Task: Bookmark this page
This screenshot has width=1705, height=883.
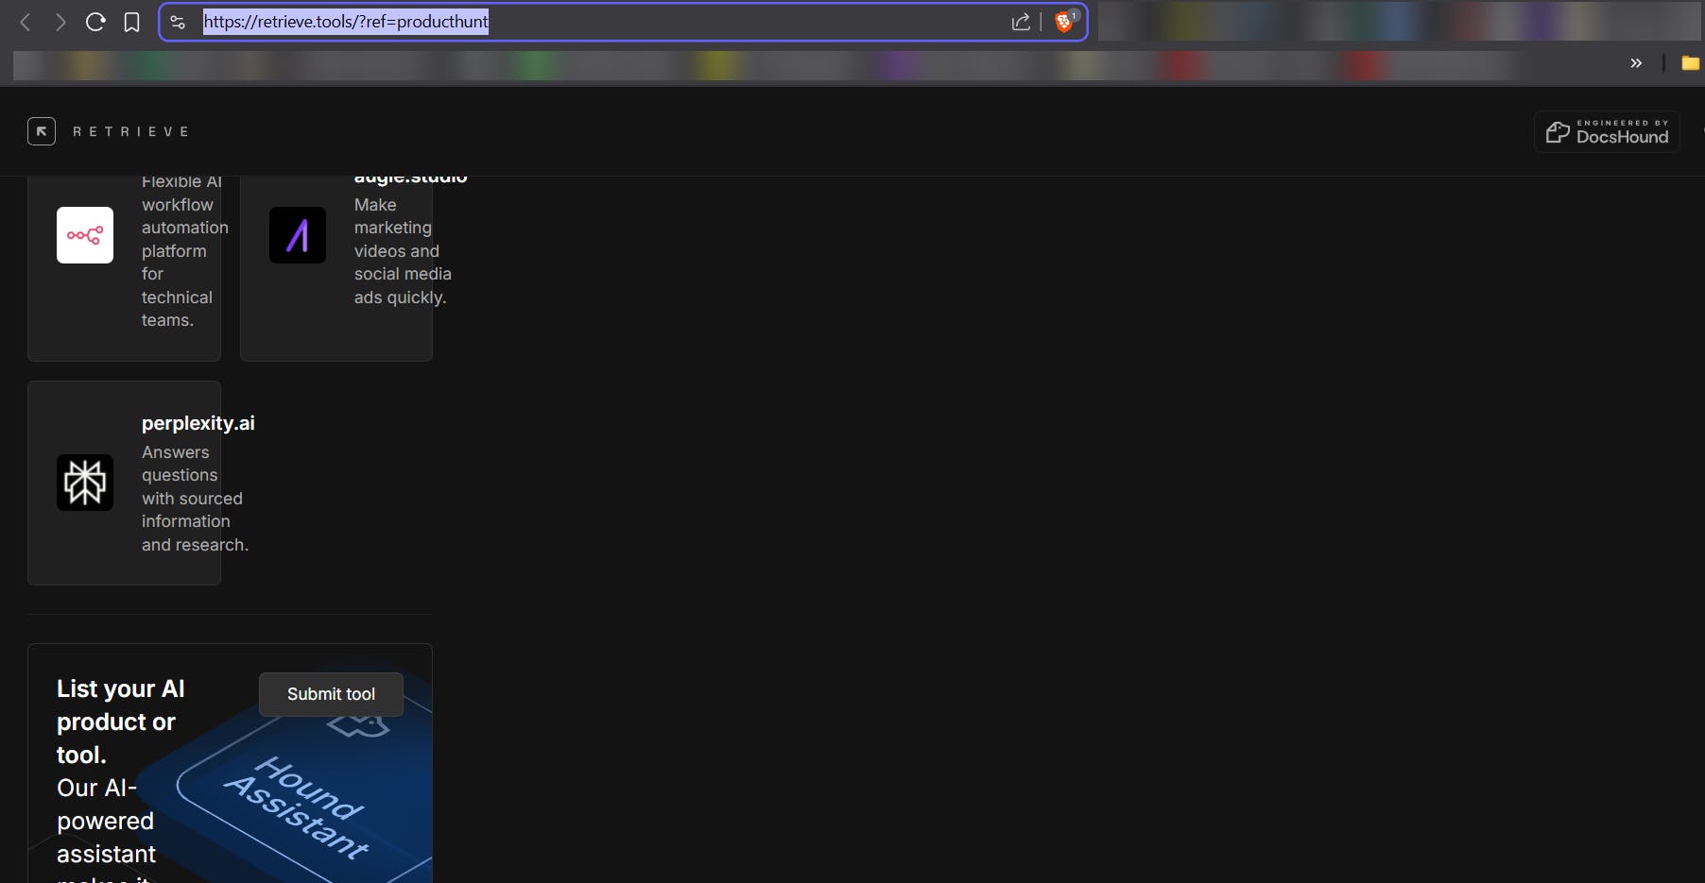Action: coord(131,22)
